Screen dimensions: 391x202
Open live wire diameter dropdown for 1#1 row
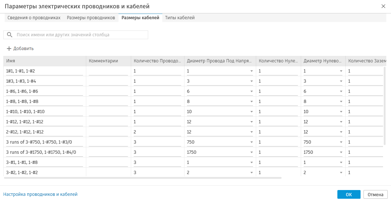coord(251,71)
